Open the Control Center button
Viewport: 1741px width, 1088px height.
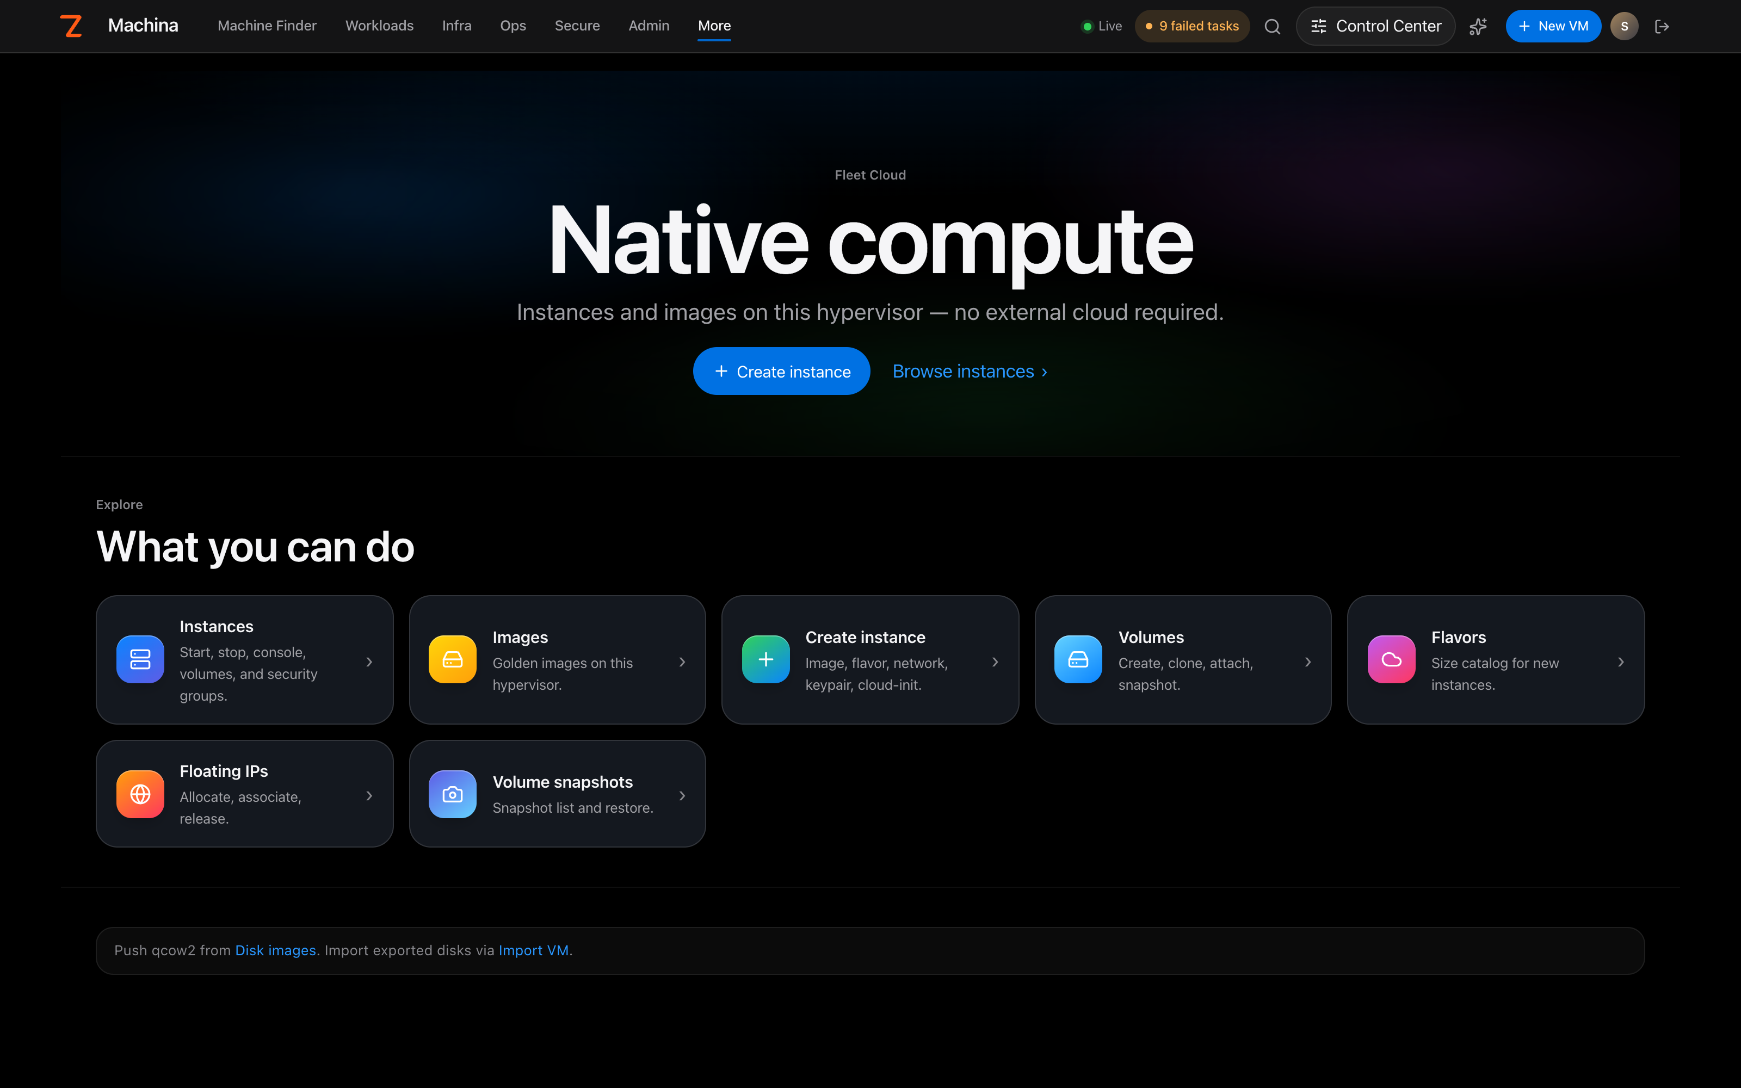(1375, 27)
